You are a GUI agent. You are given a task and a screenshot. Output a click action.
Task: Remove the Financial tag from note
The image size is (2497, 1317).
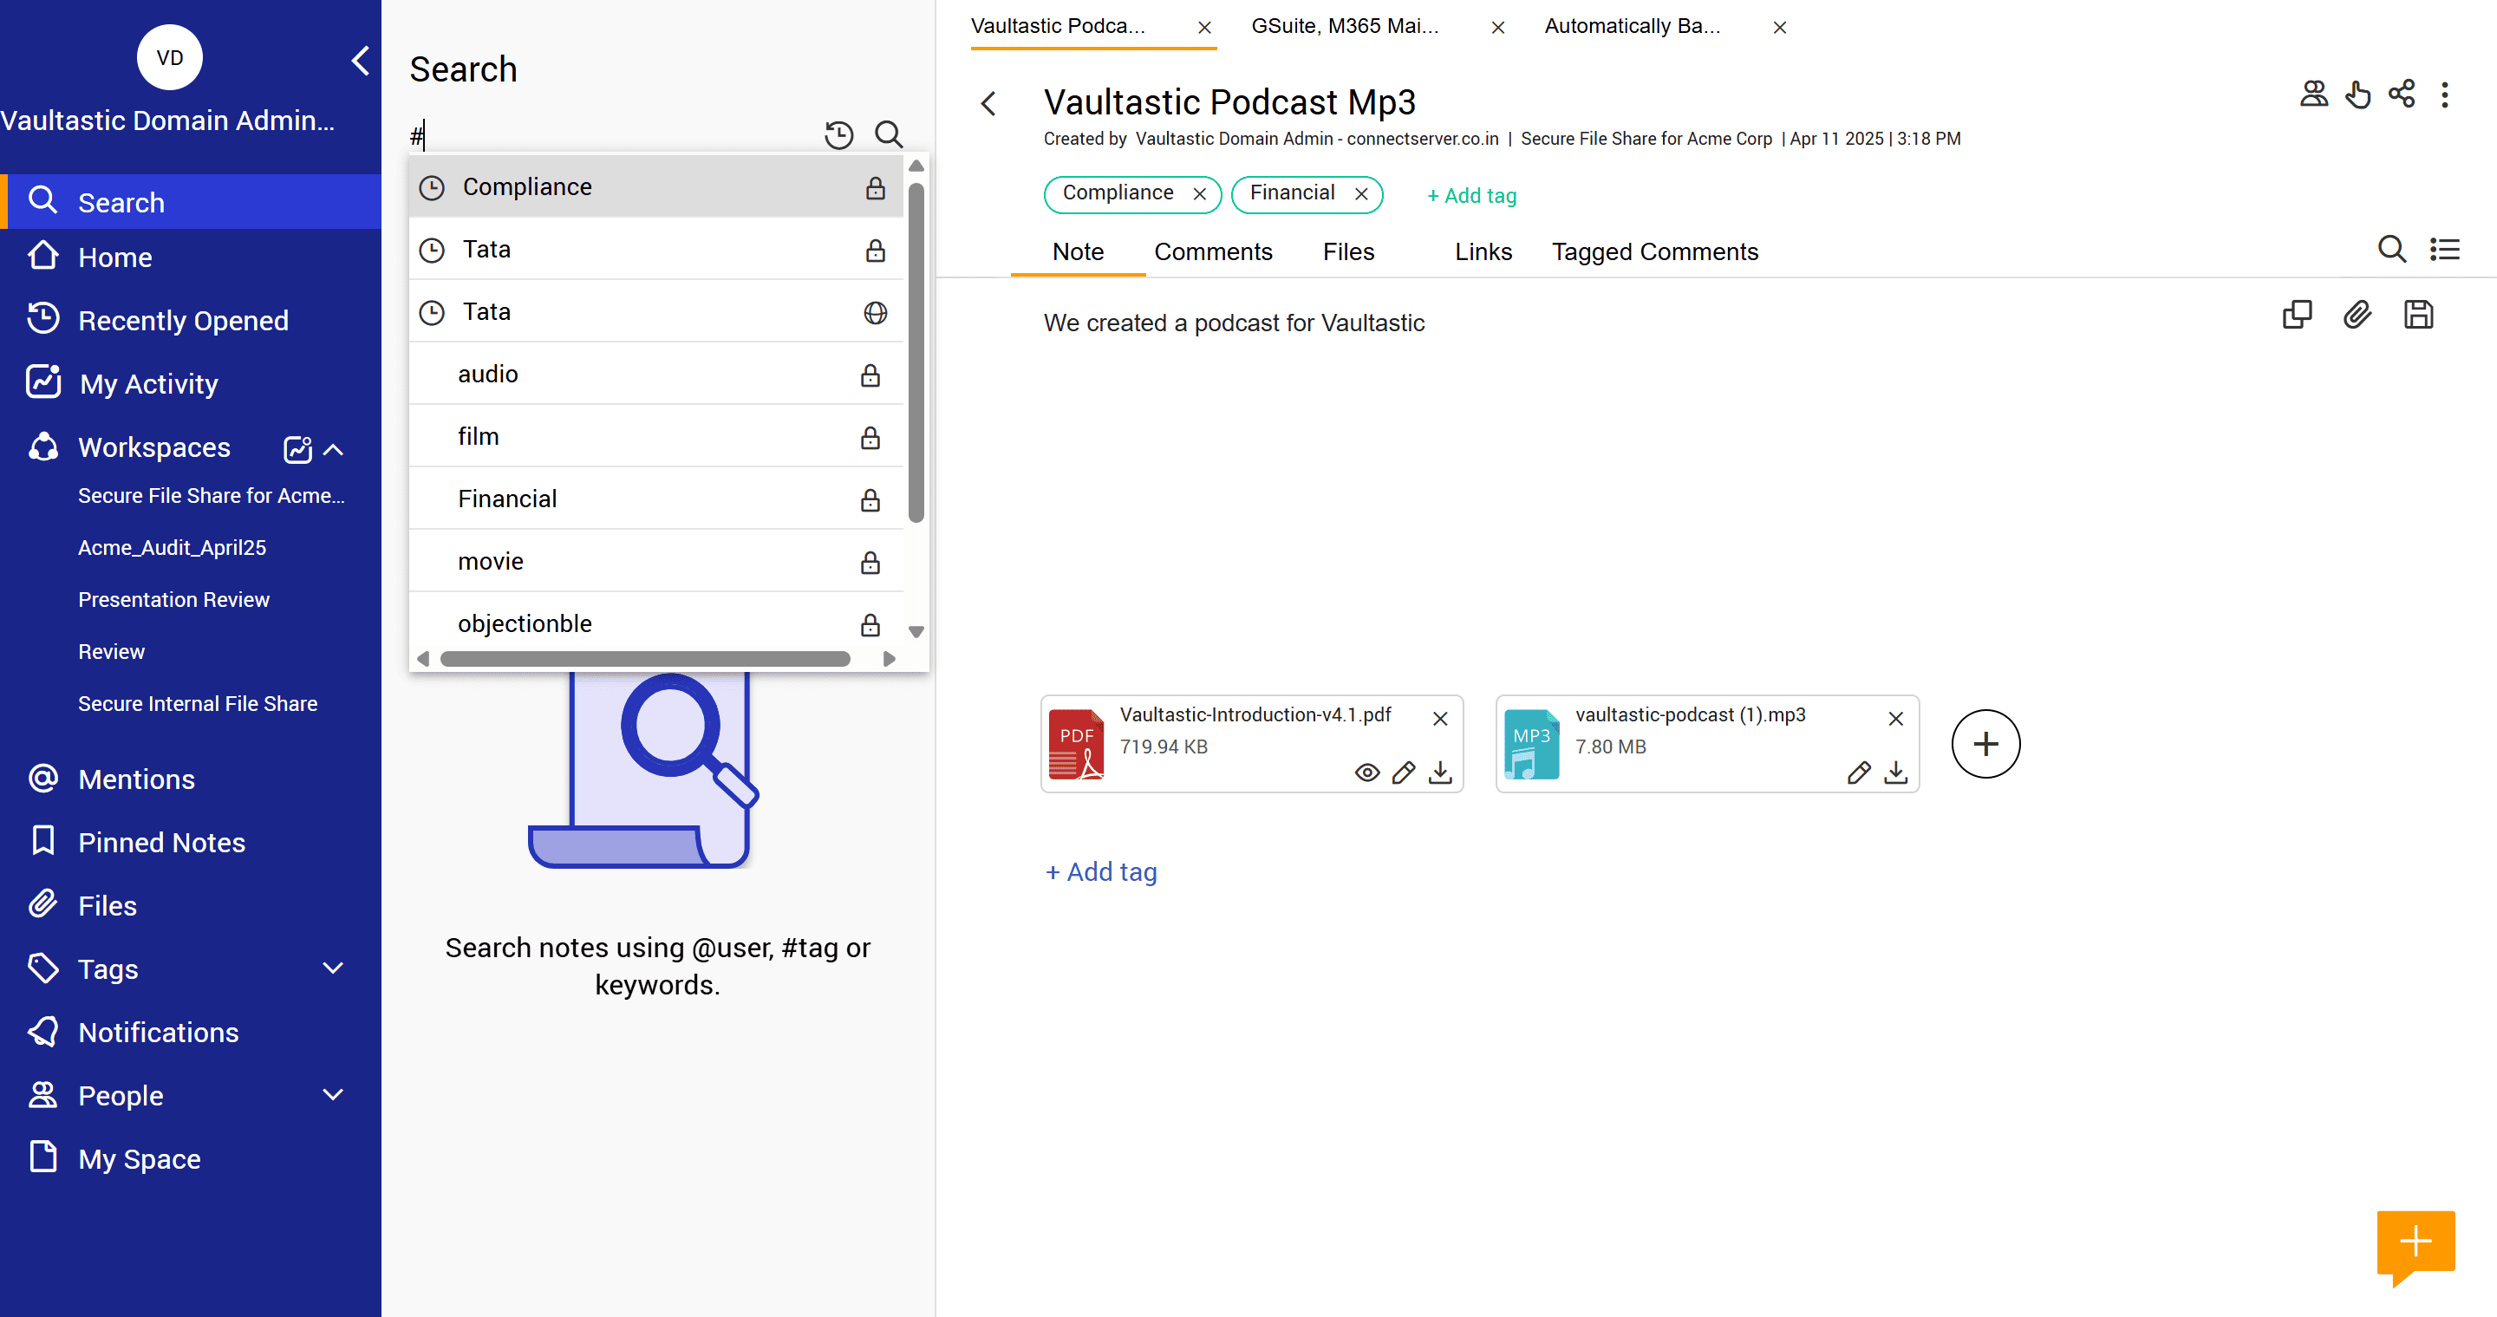(1361, 194)
